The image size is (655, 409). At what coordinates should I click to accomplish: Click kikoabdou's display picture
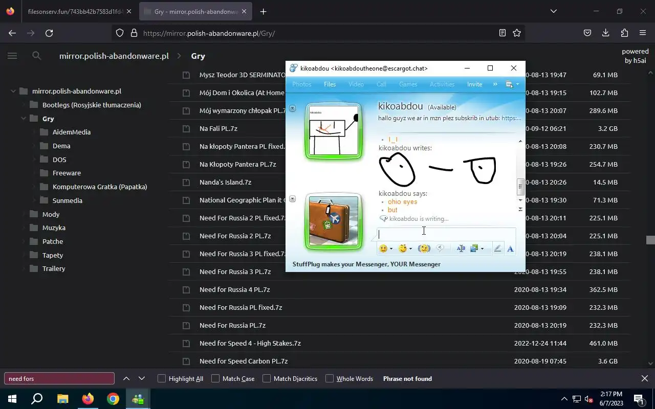(334, 131)
